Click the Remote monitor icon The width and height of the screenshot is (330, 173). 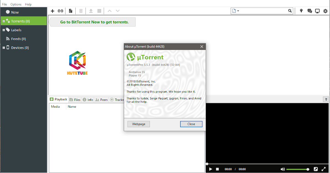click(317, 11)
